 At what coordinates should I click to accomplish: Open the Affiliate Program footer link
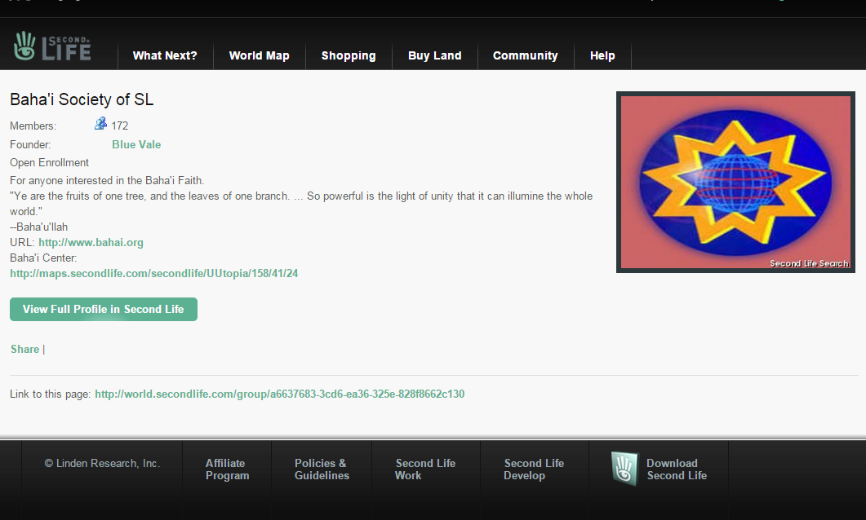click(x=227, y=469)
